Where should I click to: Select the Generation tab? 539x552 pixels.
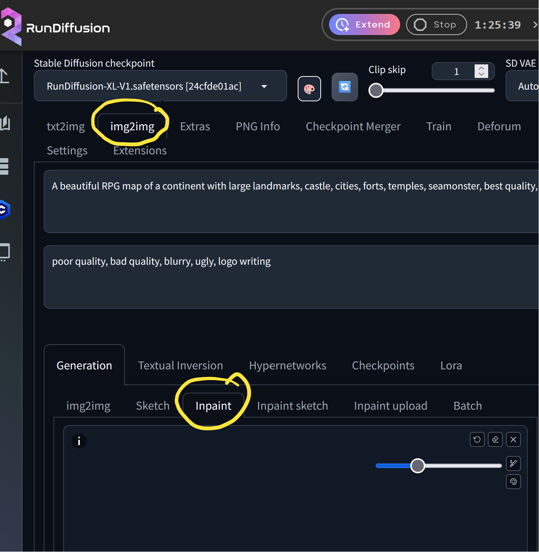point(84,365)
